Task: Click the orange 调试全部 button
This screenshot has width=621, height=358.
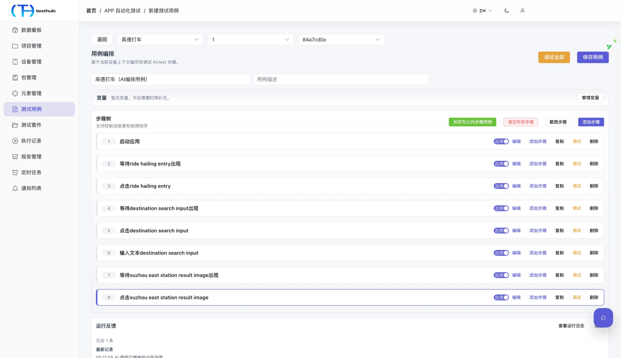Action: pyautogui.click(x=554, y=57)
